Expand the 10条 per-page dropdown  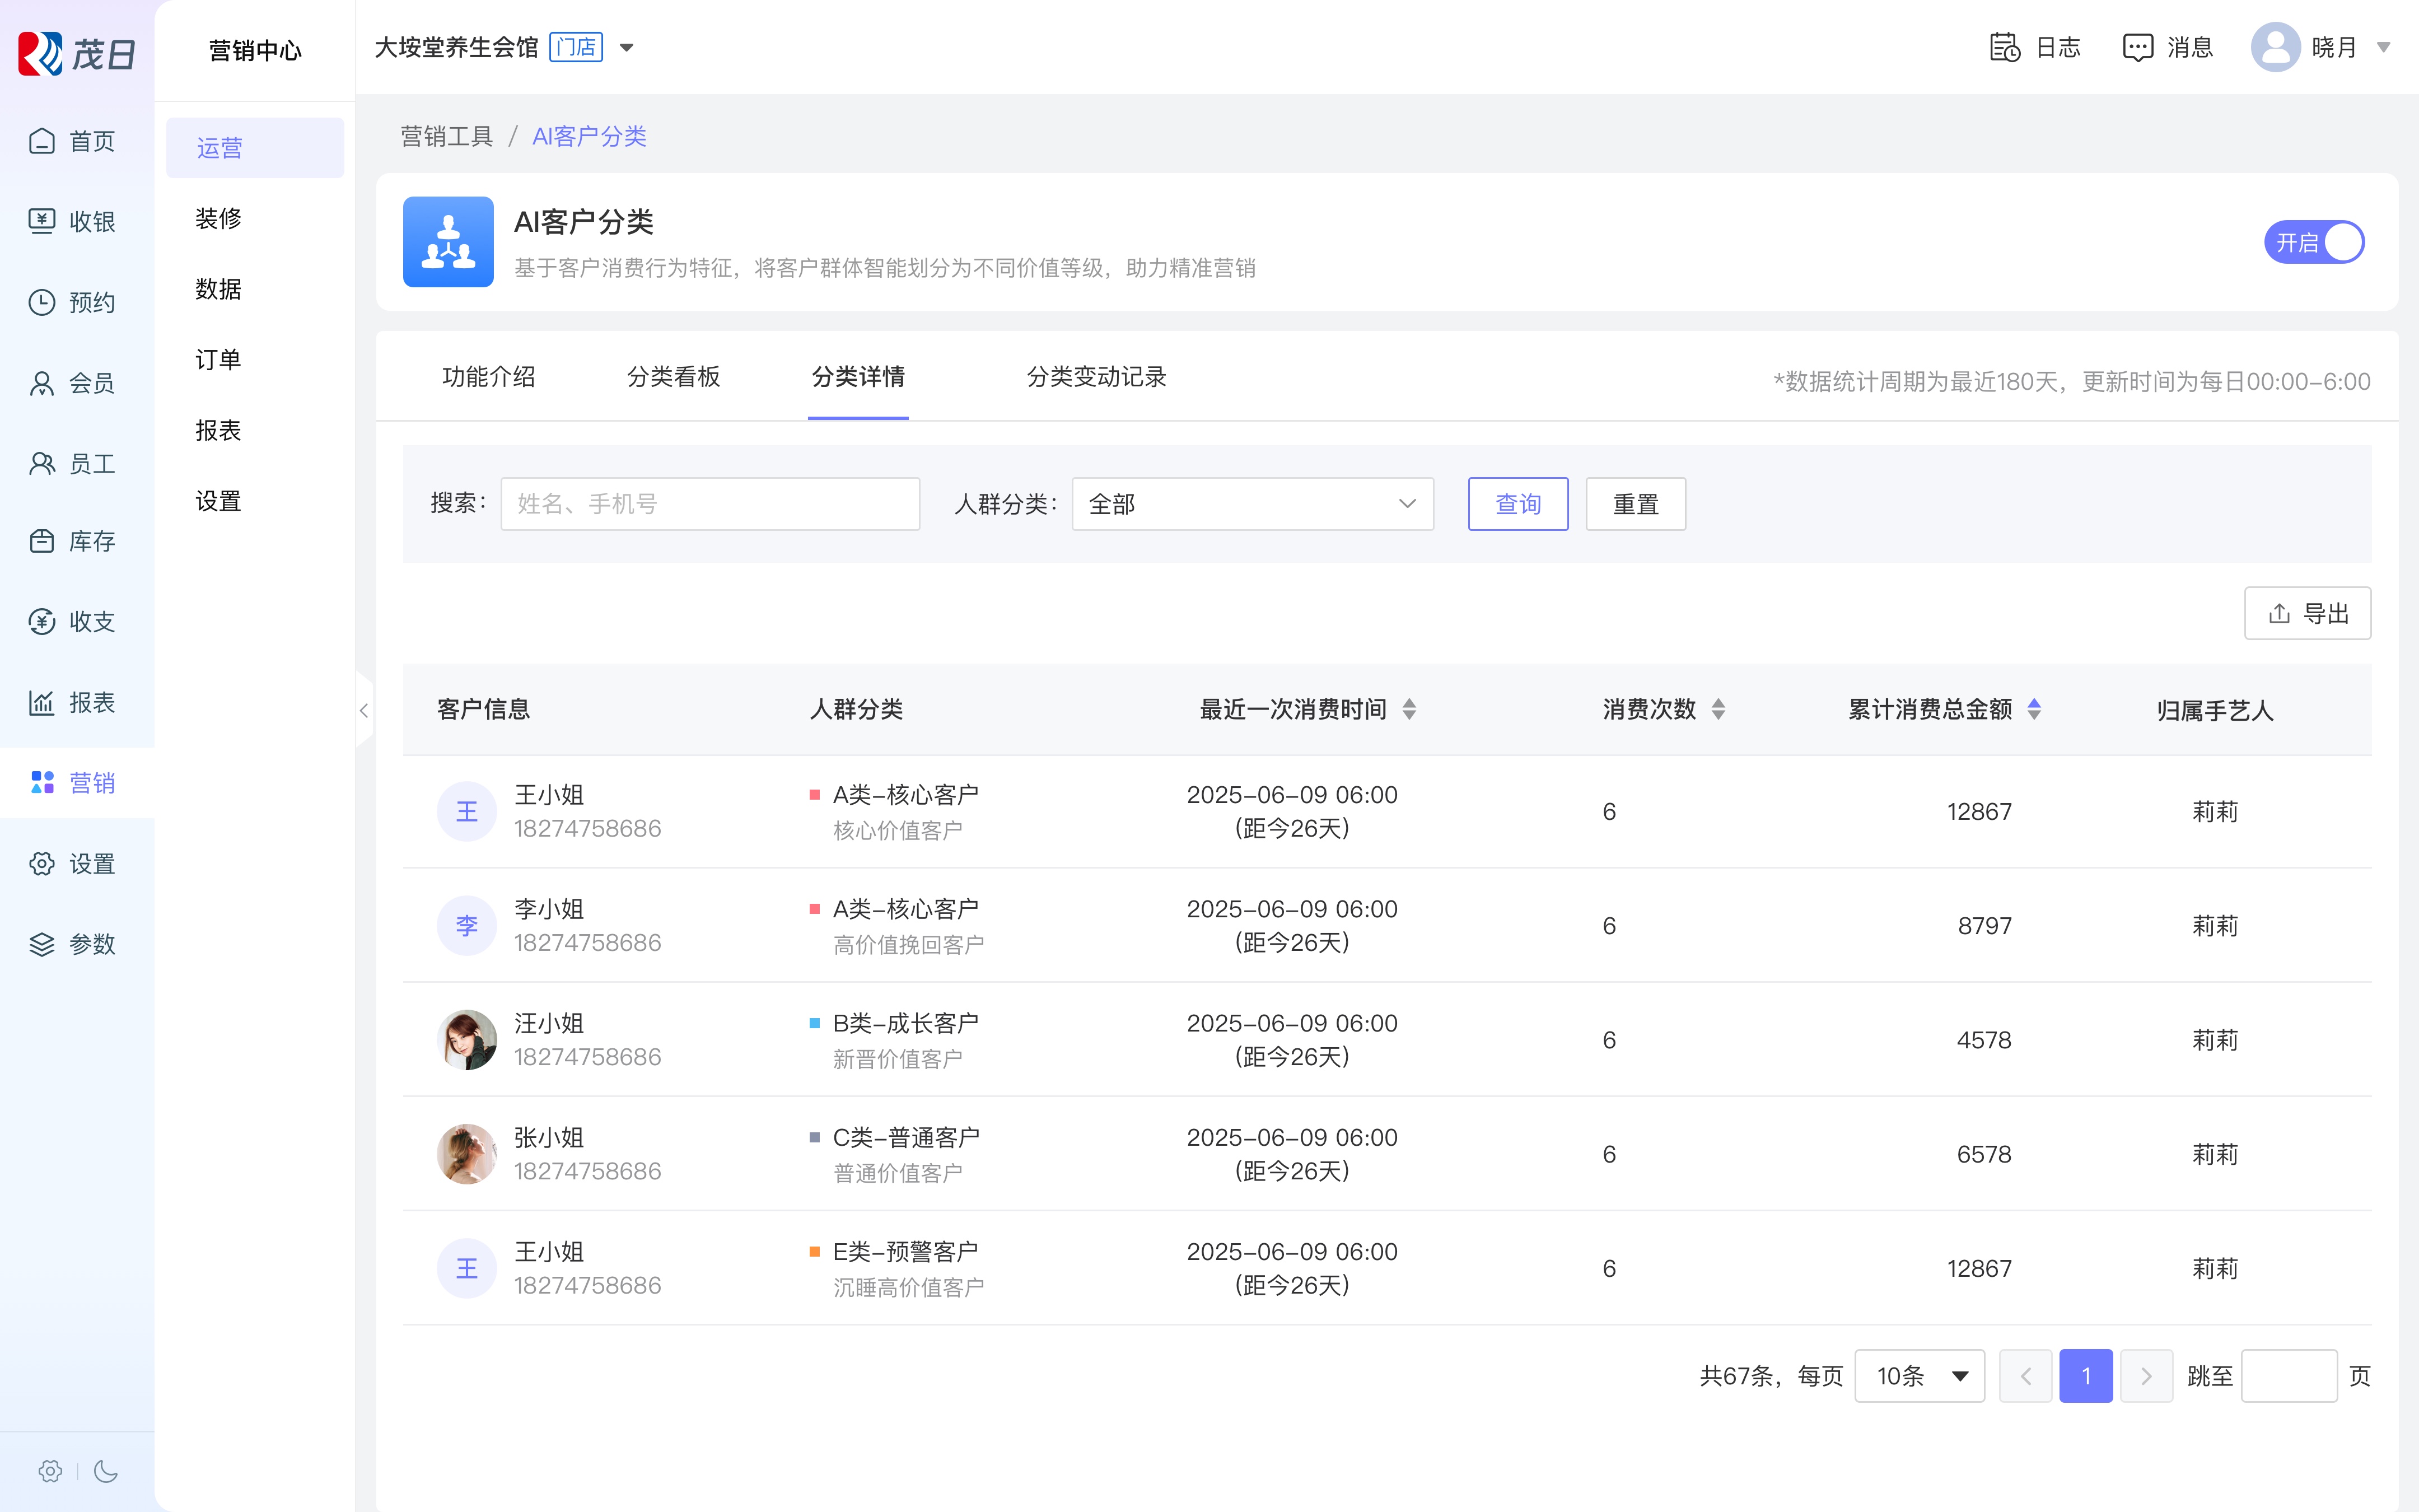[x=1919, y=1376]
